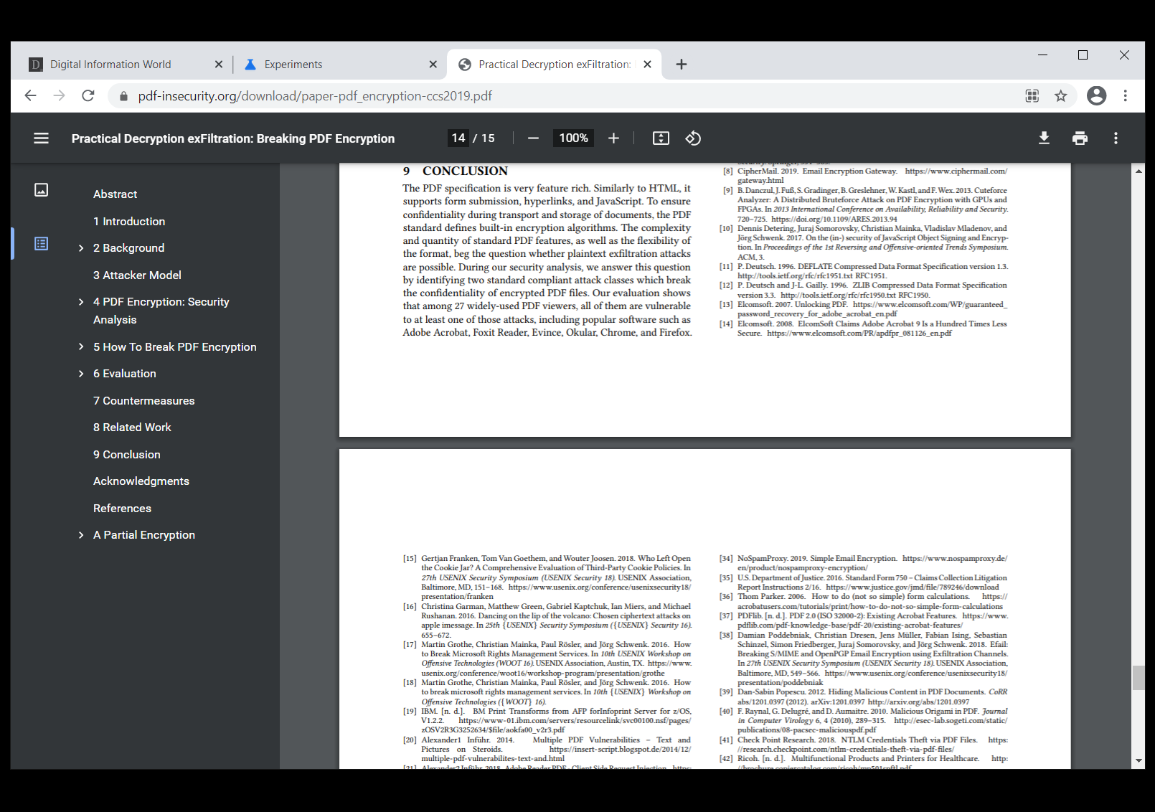This screenshot has width=1155, height=812.
Task: Reload the current page
Action: pos(88,95)
